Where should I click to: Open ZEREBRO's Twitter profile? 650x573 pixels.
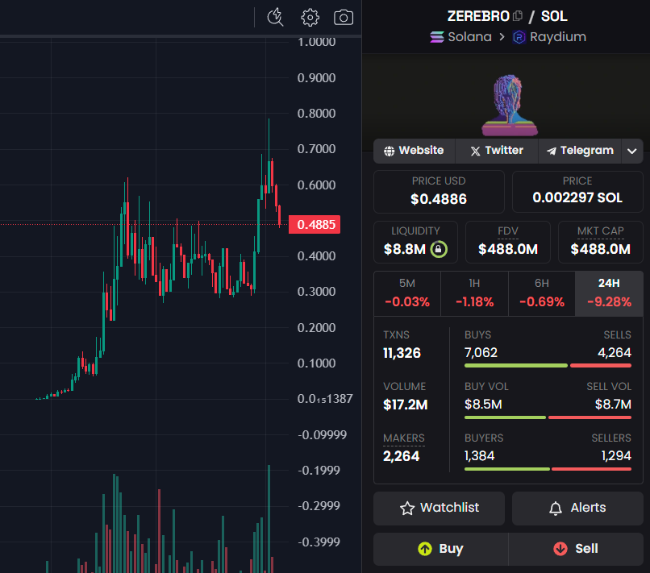[496, 150]
